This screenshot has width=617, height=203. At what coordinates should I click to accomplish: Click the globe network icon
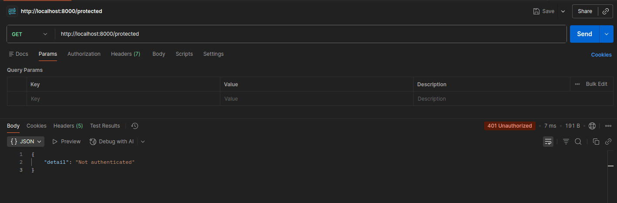point(592,126)
